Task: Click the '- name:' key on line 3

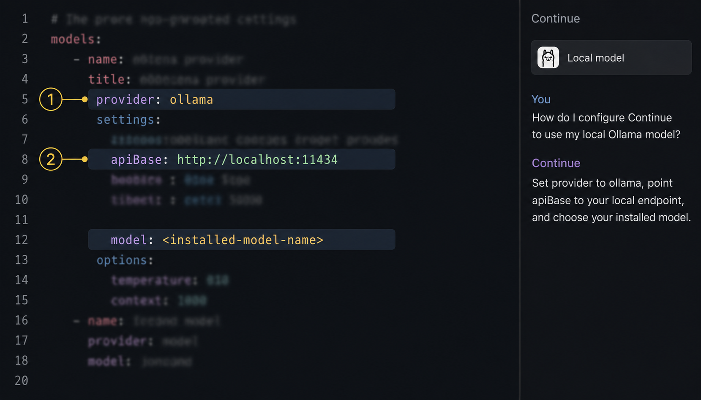Action: pos(98,59)
